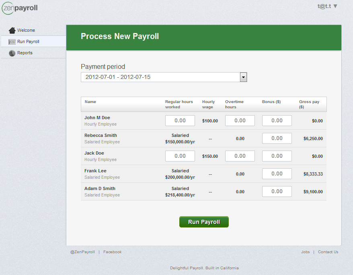Click Jack Doe's $0.00 gross pay

coord(317,156)
